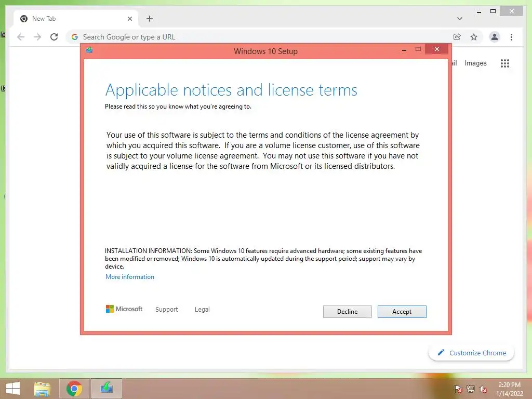Close the Windows 10 Setup window
The image size is (532, 399).
point(436,49)
